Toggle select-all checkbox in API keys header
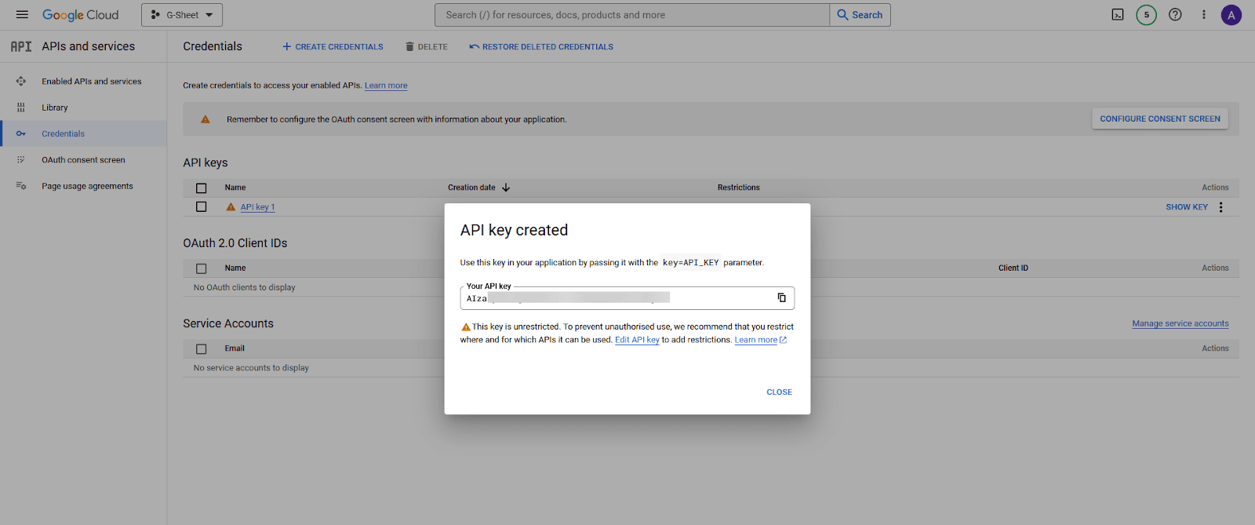1255x525 pixels. (x=202, y=188)
